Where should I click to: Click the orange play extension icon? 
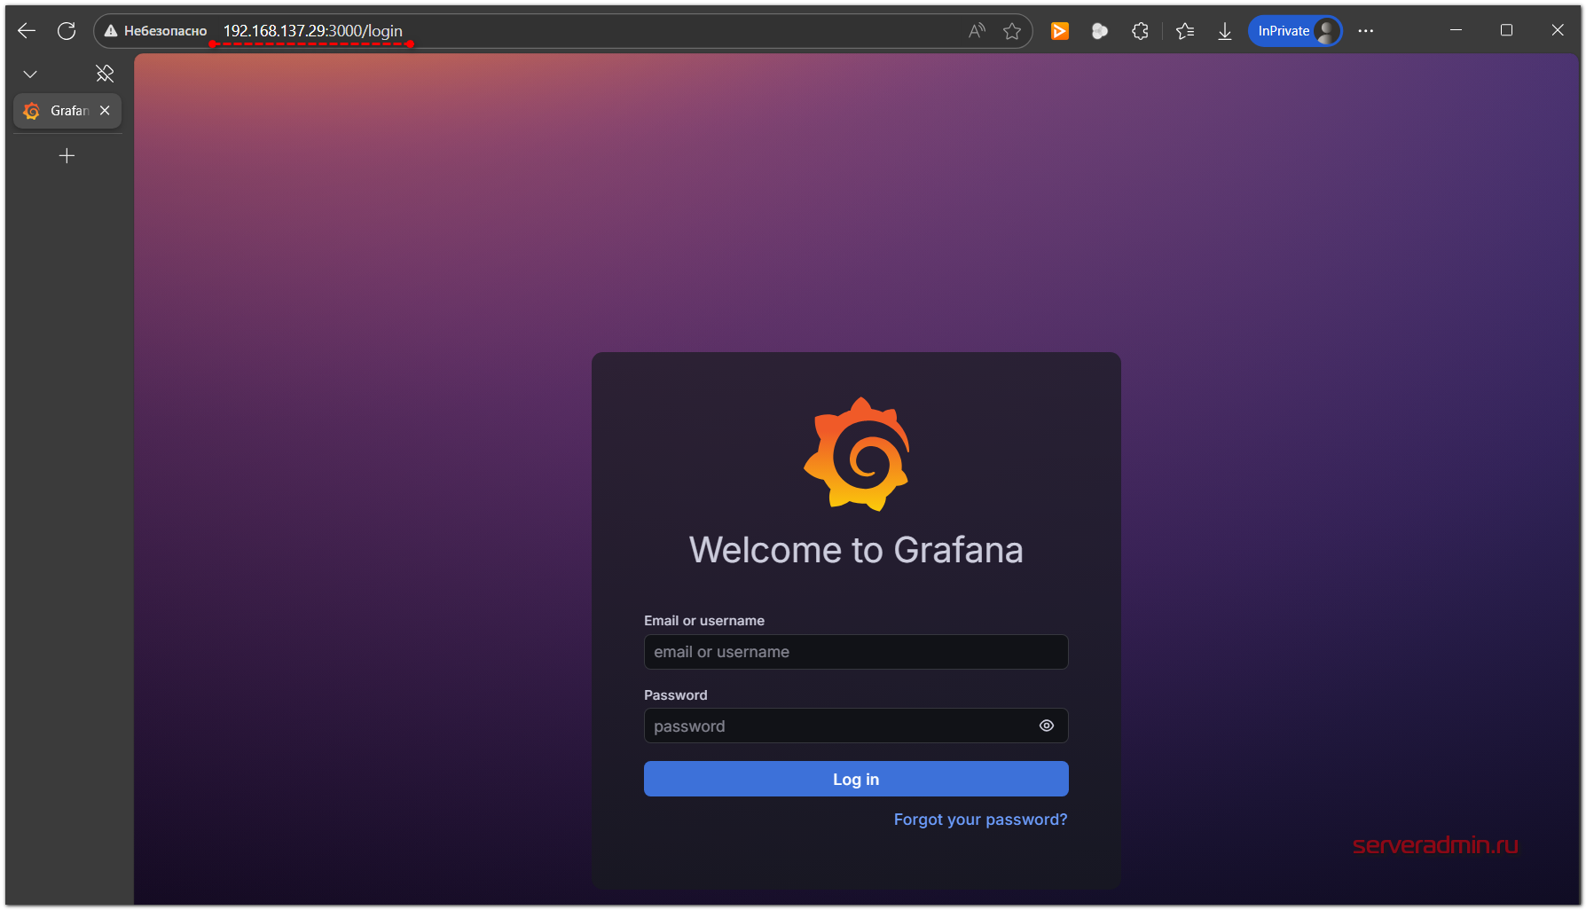pos(1059,31)
